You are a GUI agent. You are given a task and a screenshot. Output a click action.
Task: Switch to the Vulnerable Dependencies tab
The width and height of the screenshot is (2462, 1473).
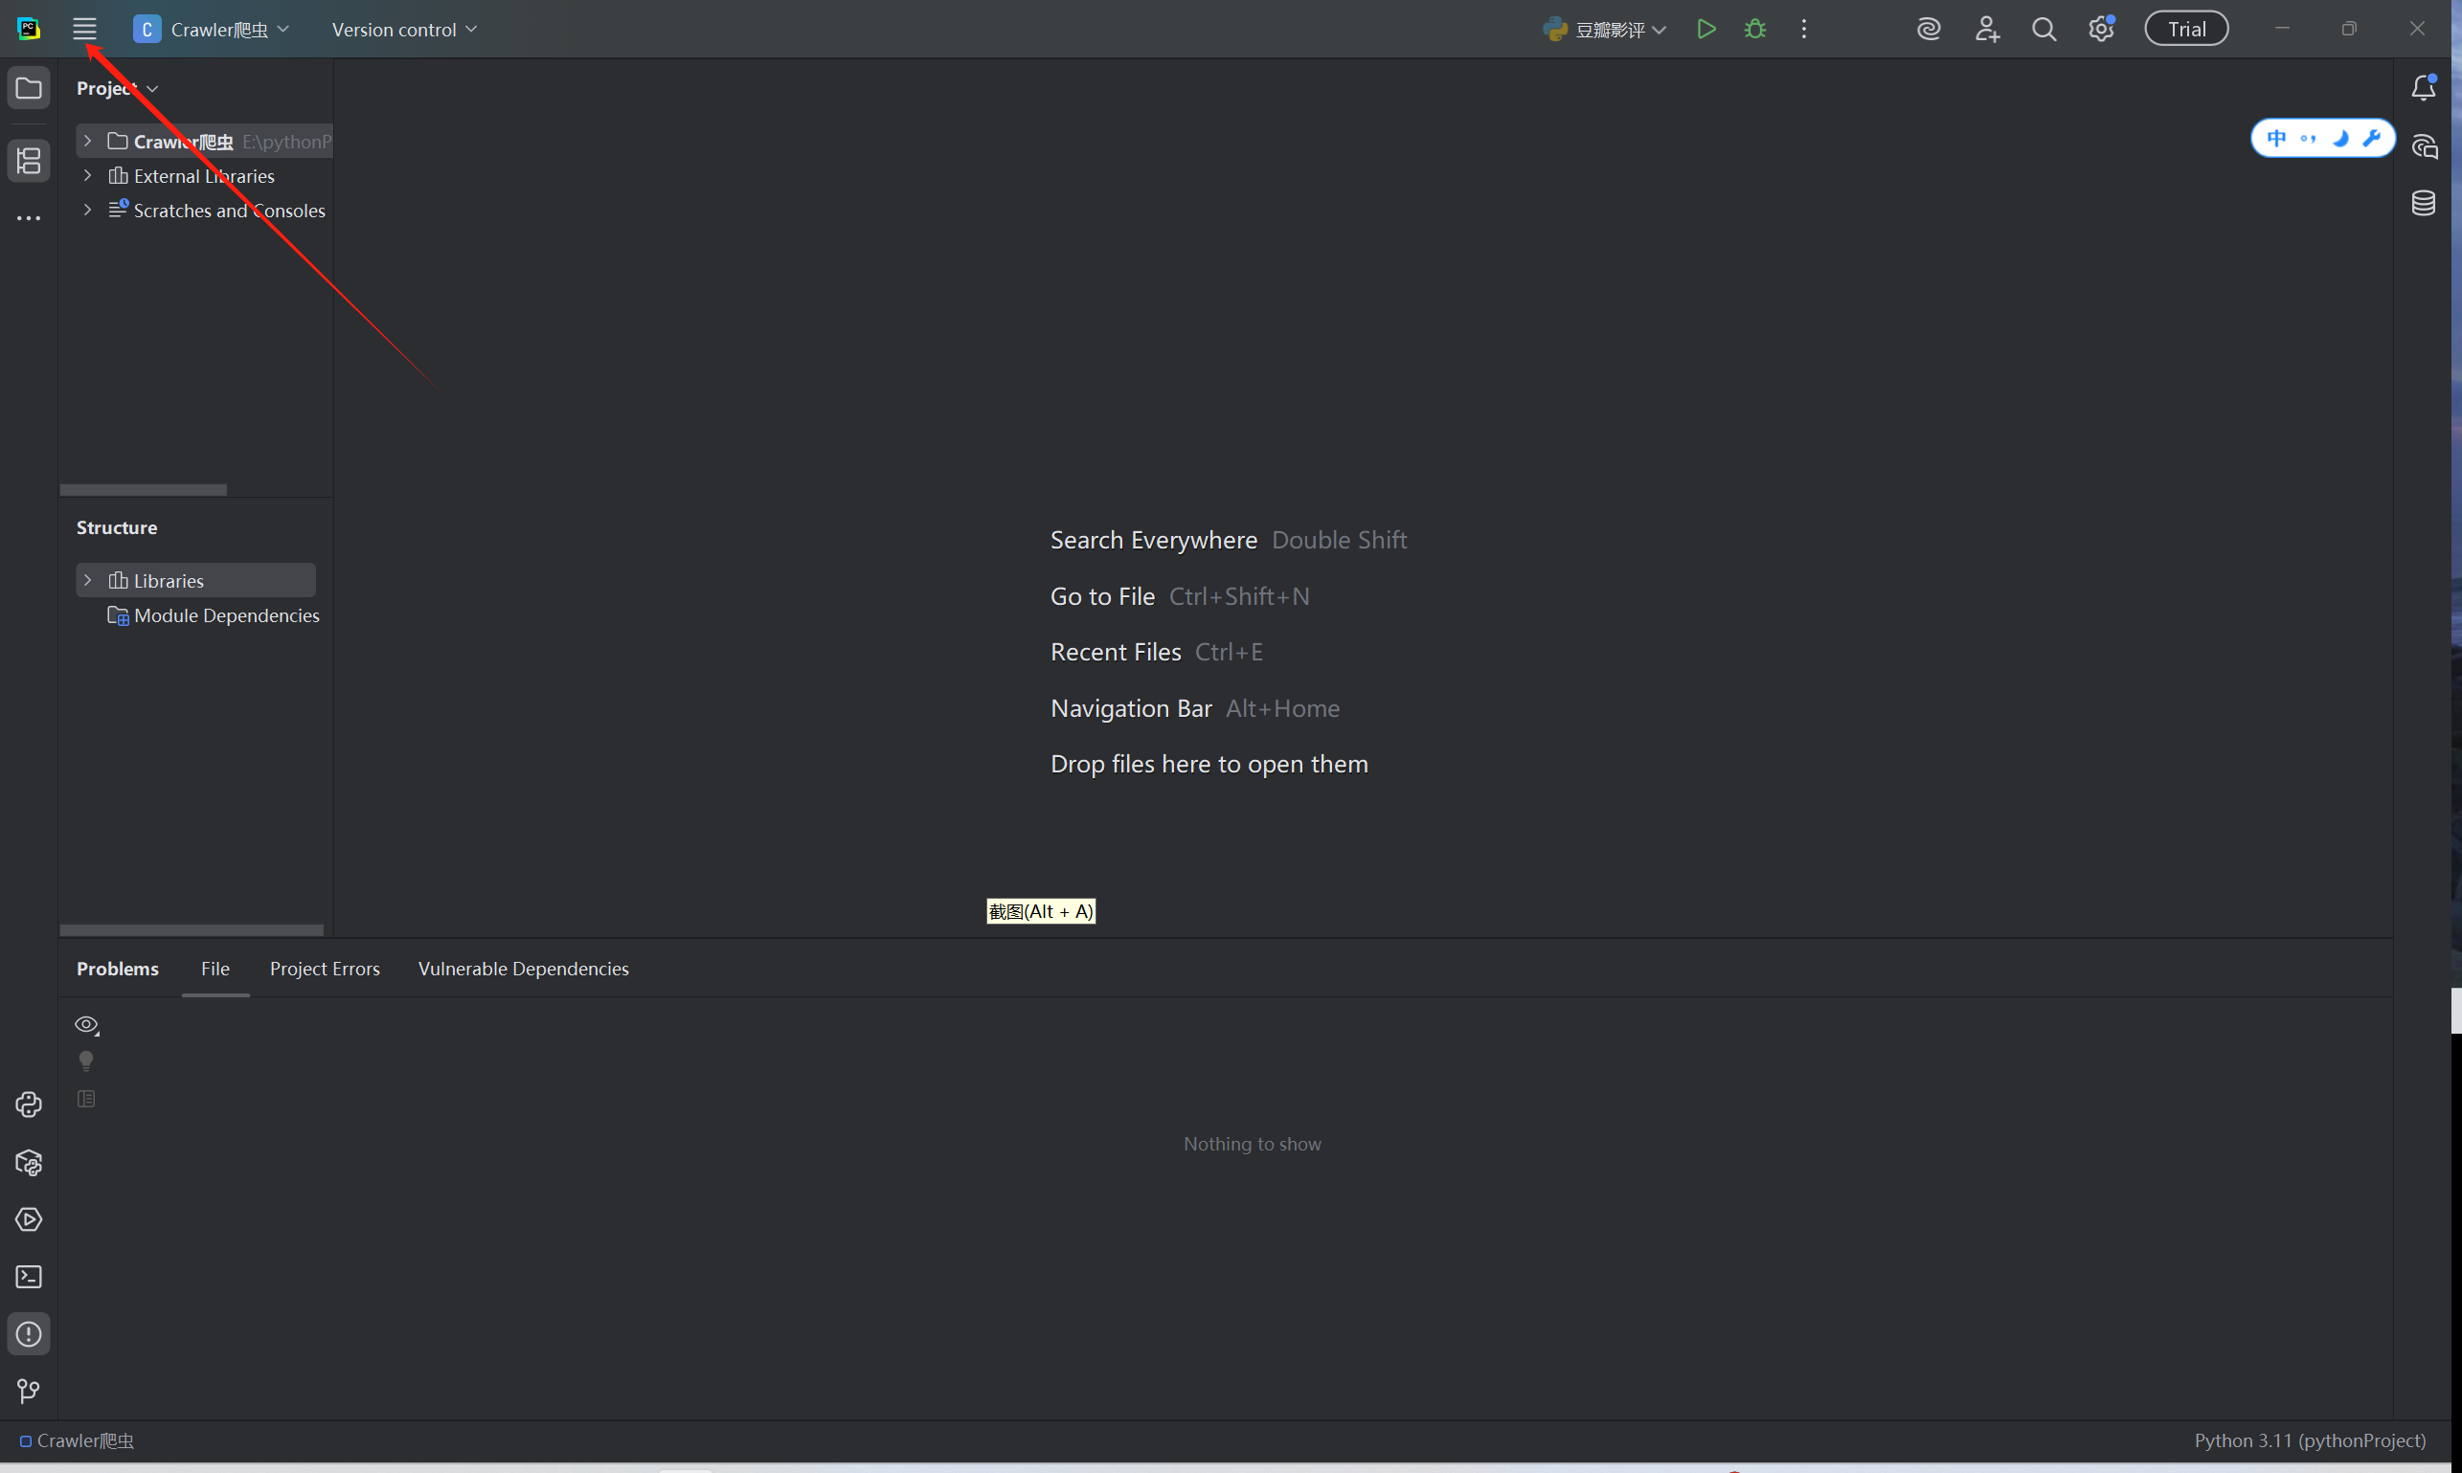[524, 969]
